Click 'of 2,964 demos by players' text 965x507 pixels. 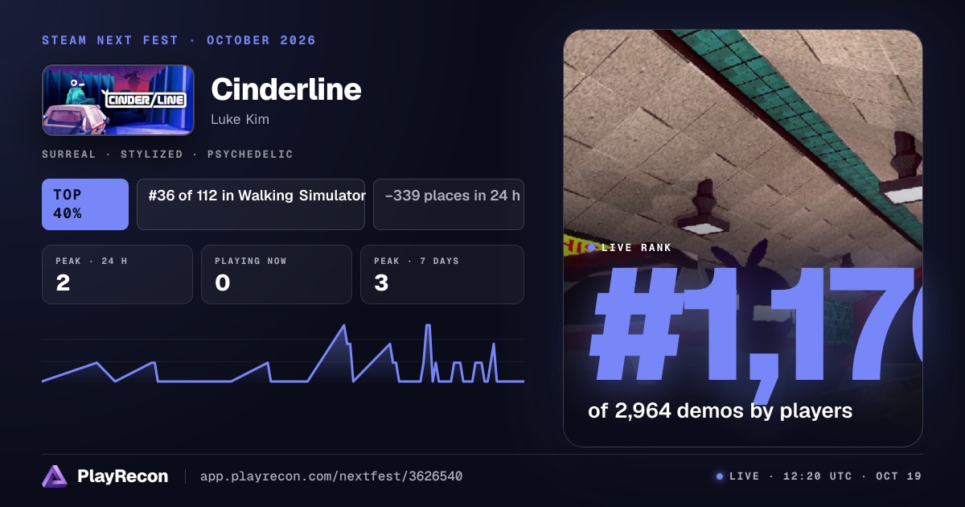[720, 410]
